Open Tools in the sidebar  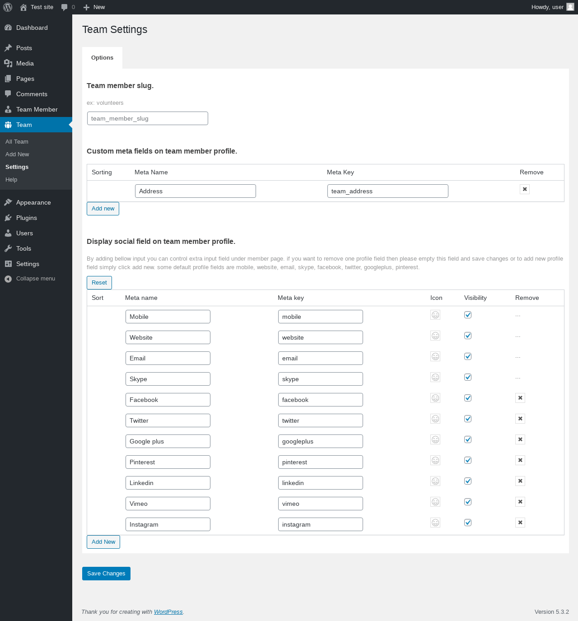[36, 248]
